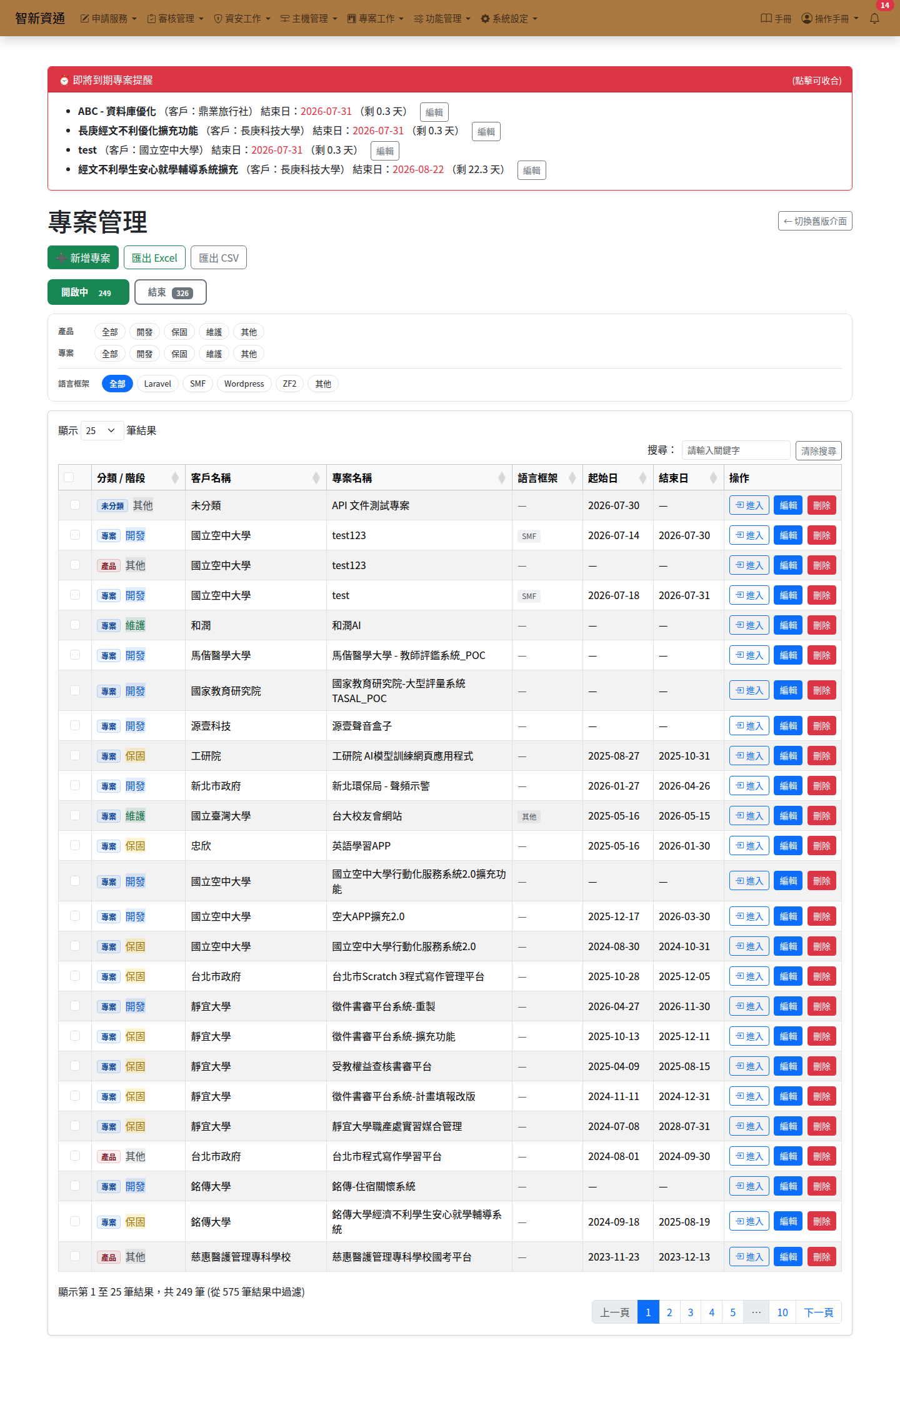The height and width of the screenshot is (1403, 900).
Task: Click 進入 for 受教權益查核書審平台 row
Action: [x=749, y=1066]
